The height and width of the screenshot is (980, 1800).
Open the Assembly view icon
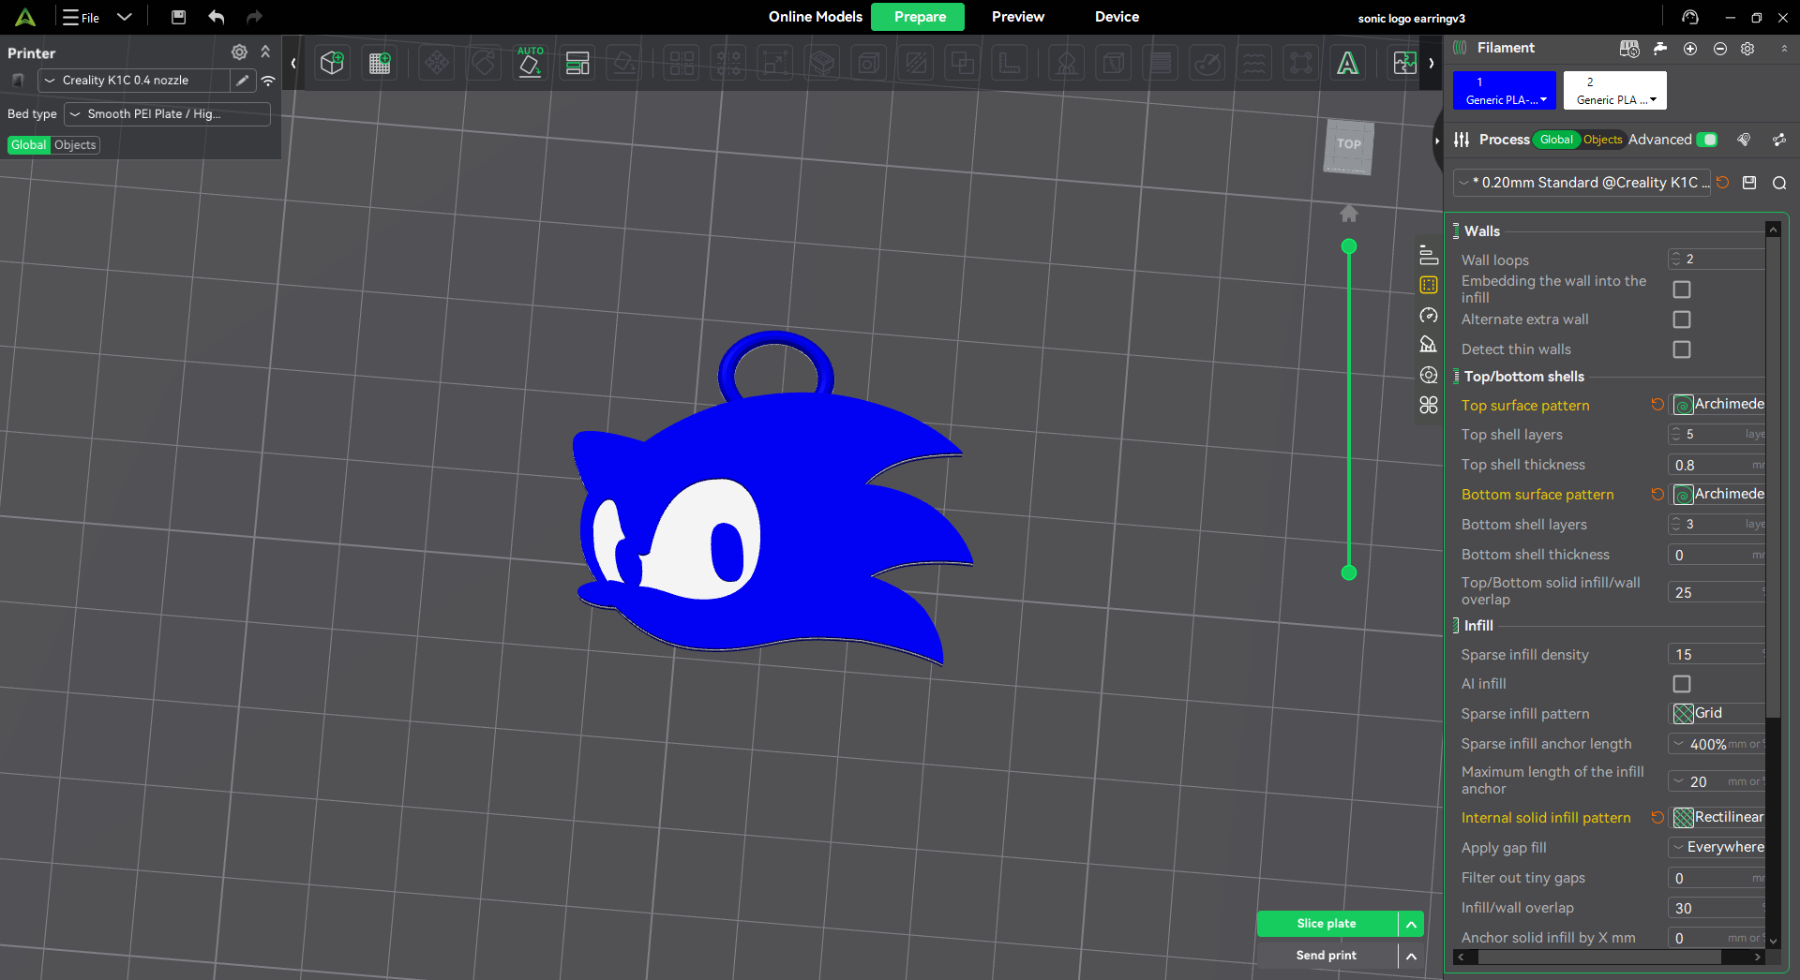click(1404, 63)
